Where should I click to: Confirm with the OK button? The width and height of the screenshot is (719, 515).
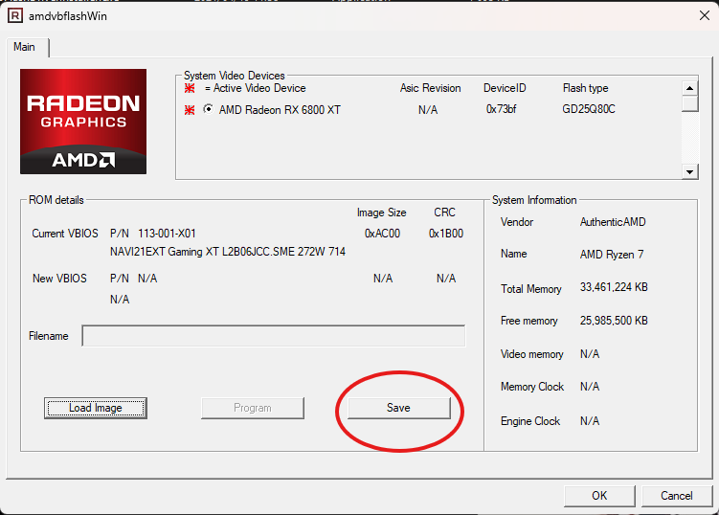pyautogui.click(x=599, y=496)
